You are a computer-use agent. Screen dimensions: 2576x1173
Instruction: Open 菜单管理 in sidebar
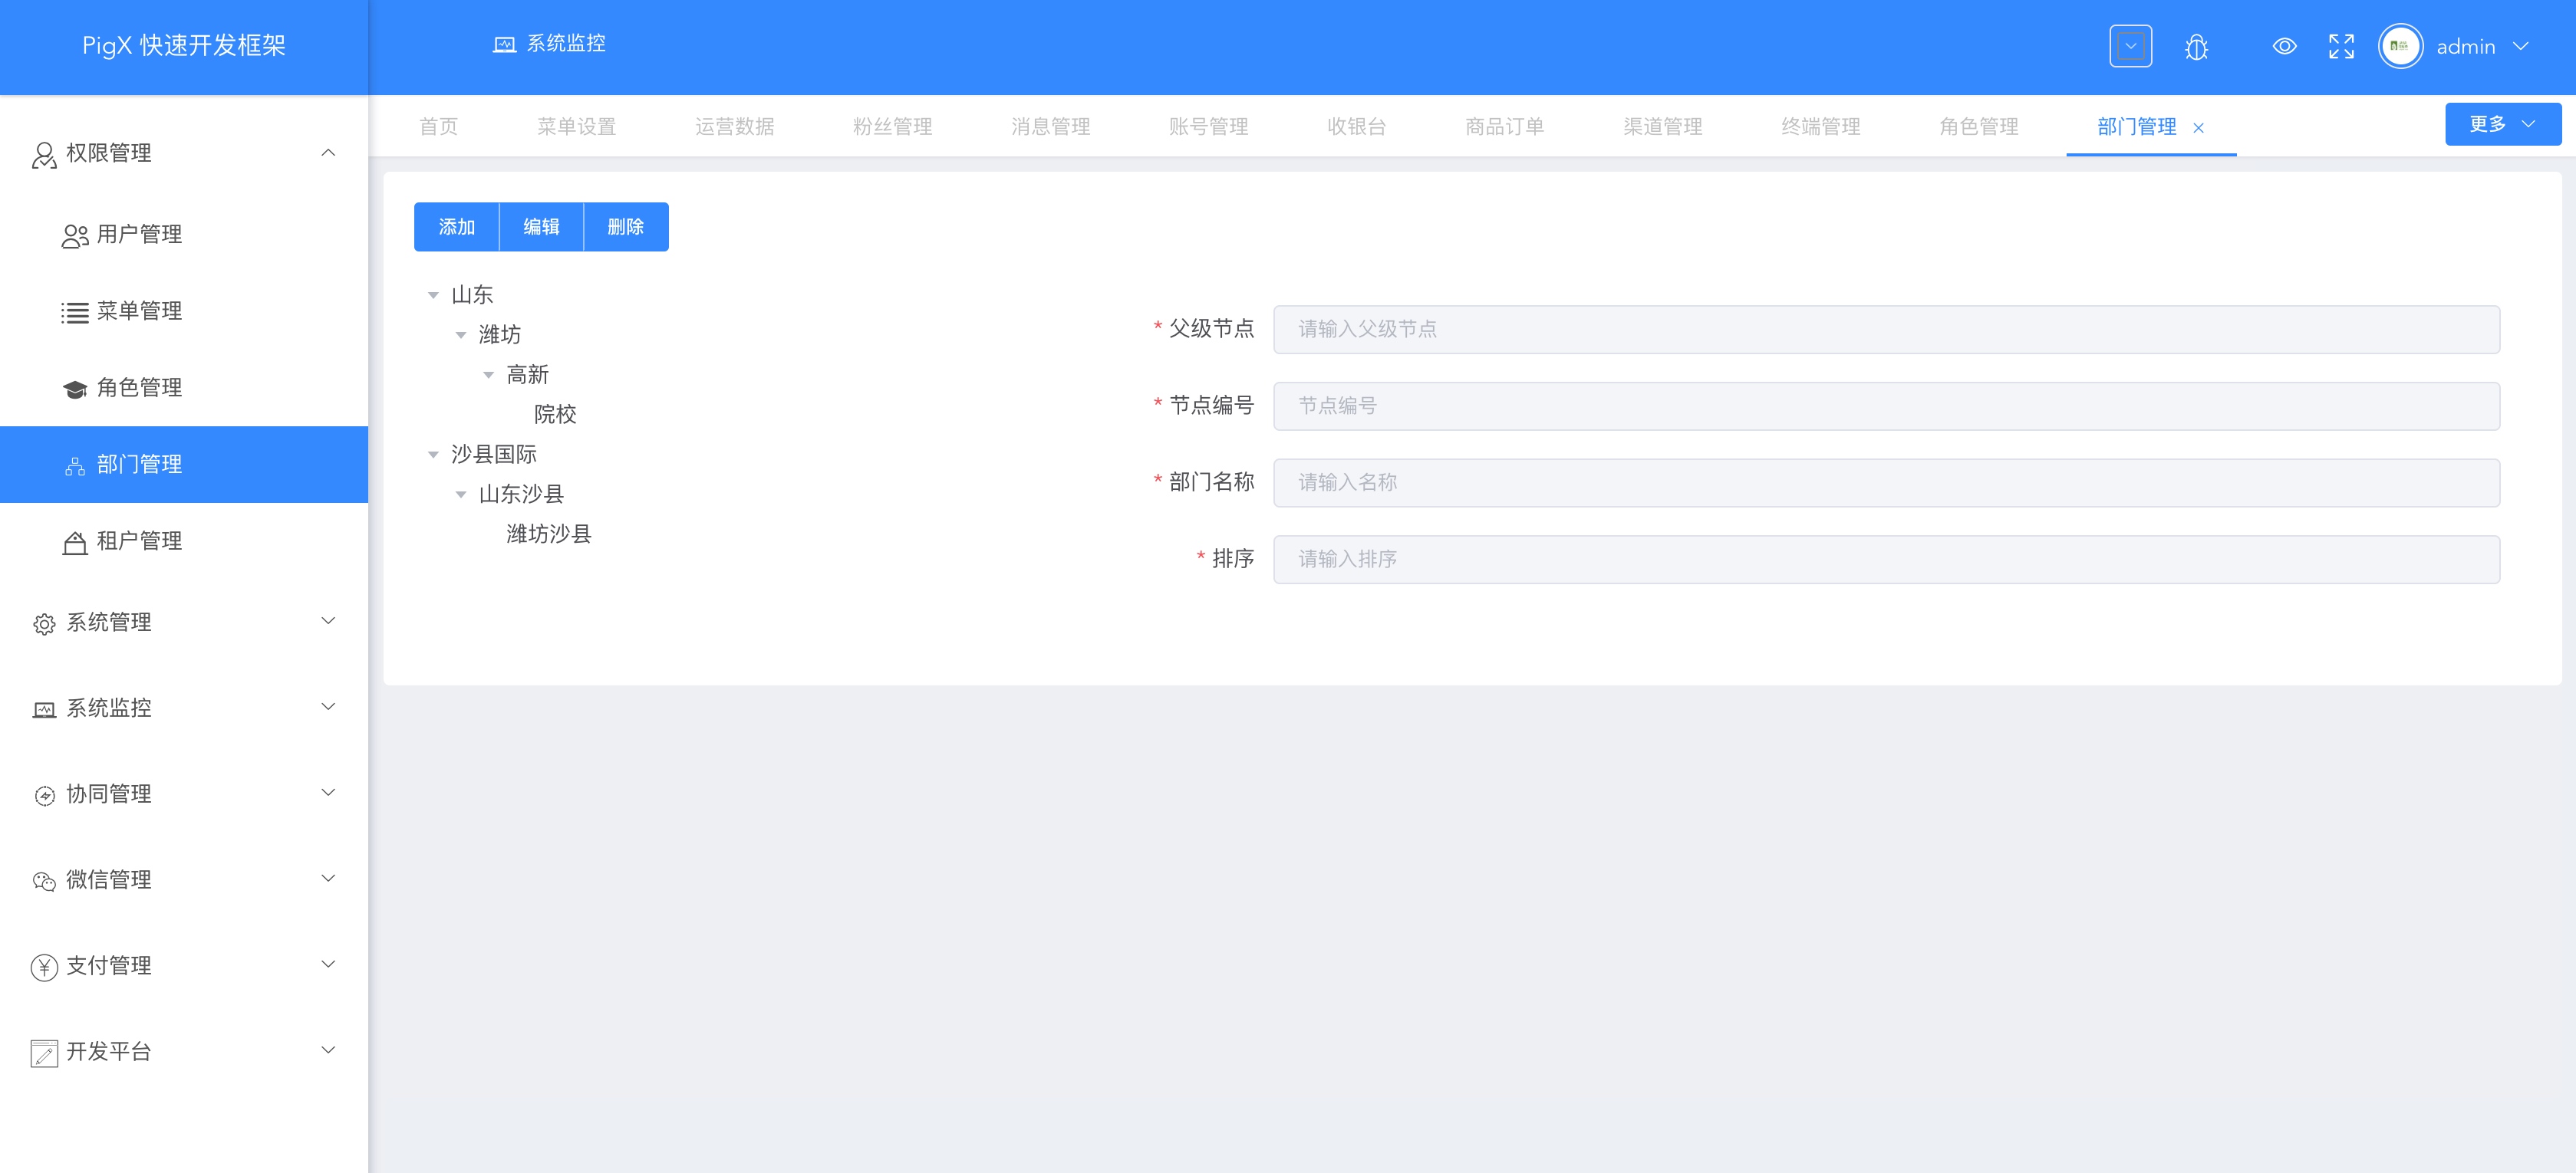pos(139,312)
